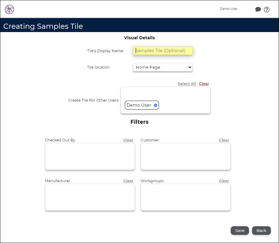
Task: Open the chat bubble icon
Action: [258, 9]
